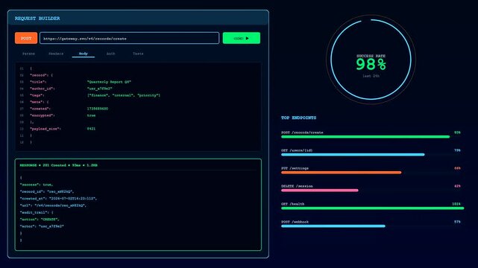This screenshot has height=268, width=478.
Task: Select the POST /webhook endpoint label
Action: (295, 222)
